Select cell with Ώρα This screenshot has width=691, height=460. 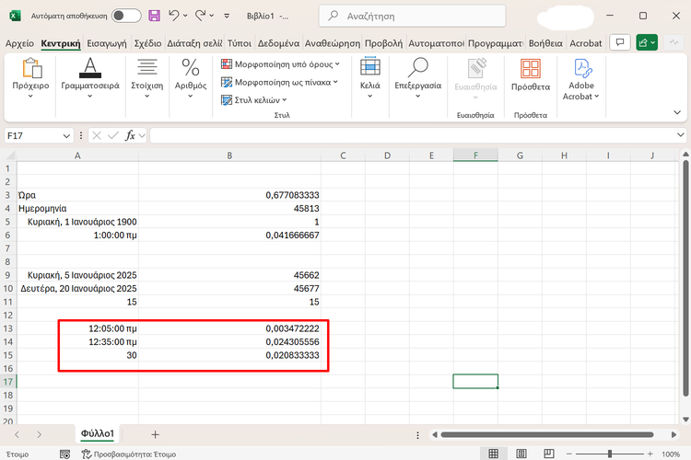(x=77, y=195)
